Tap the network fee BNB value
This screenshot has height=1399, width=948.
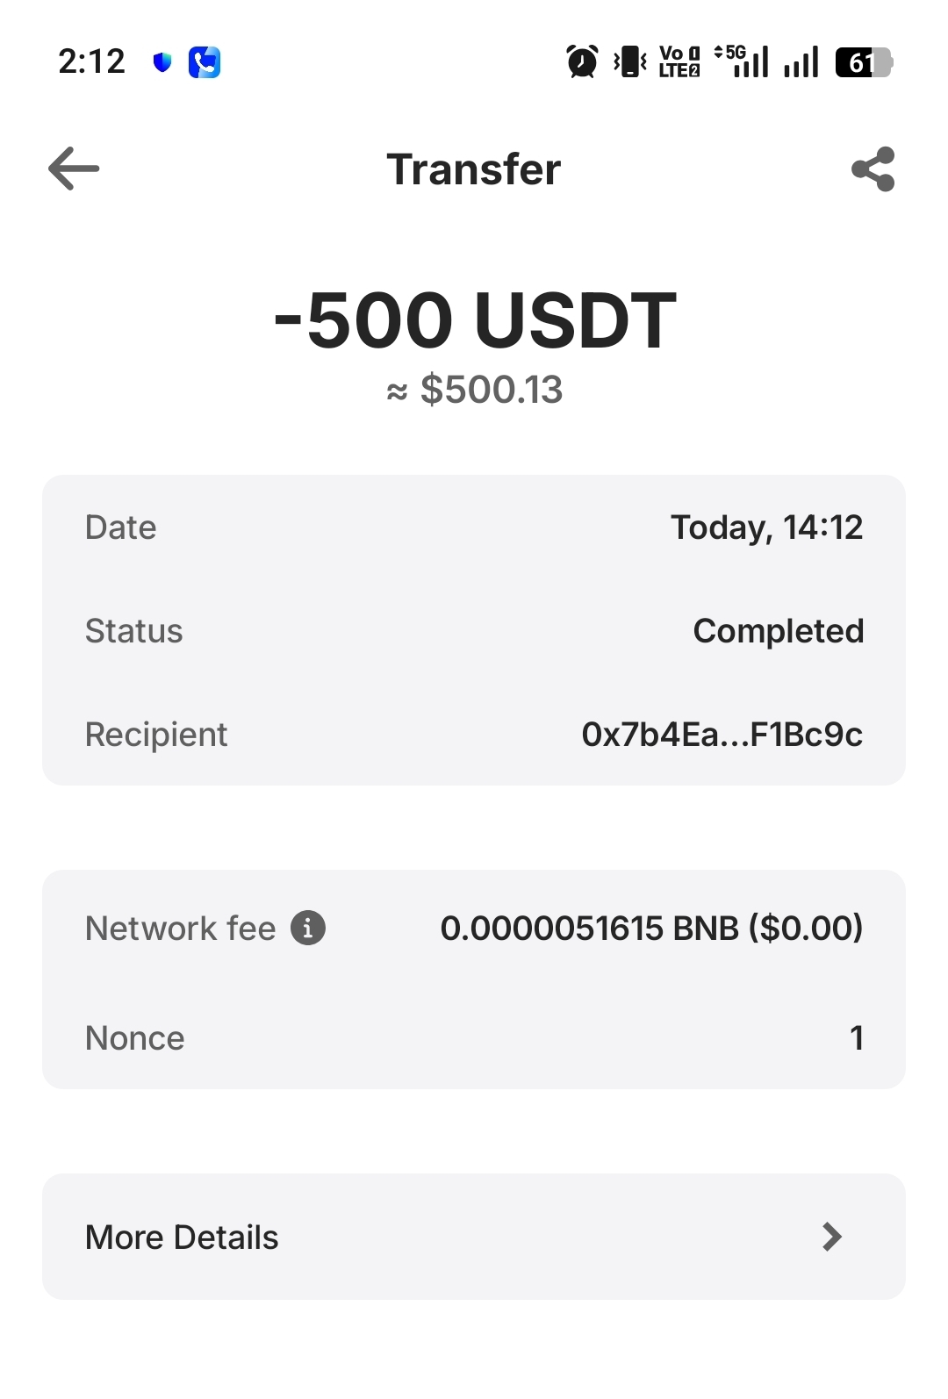651,928
